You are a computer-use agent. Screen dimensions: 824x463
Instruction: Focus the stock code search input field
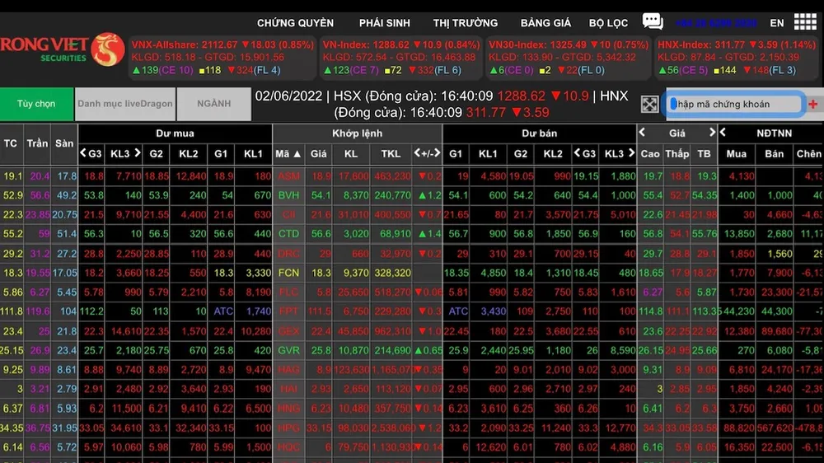[735, 104]
